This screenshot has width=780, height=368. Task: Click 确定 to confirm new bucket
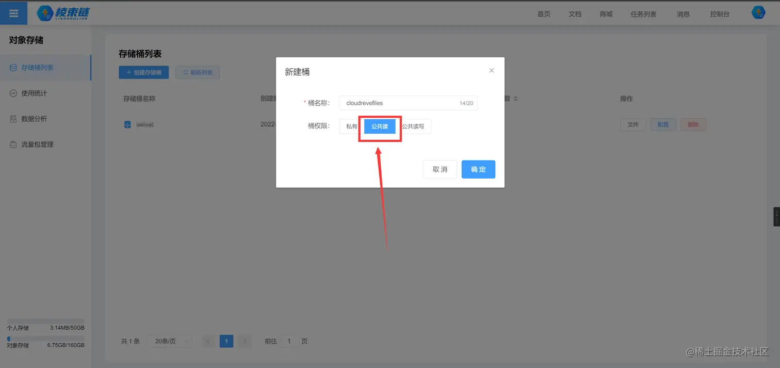click(x=478, y=169)
